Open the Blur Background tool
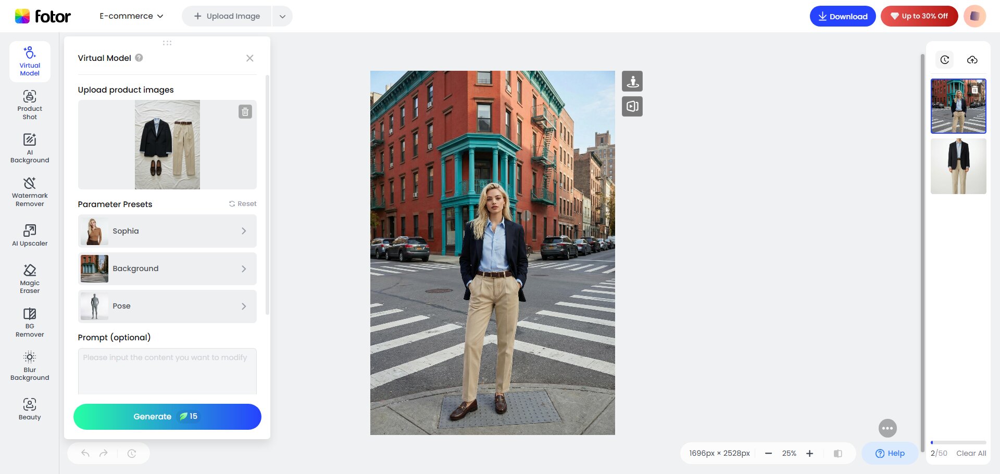 pos(30,366)
